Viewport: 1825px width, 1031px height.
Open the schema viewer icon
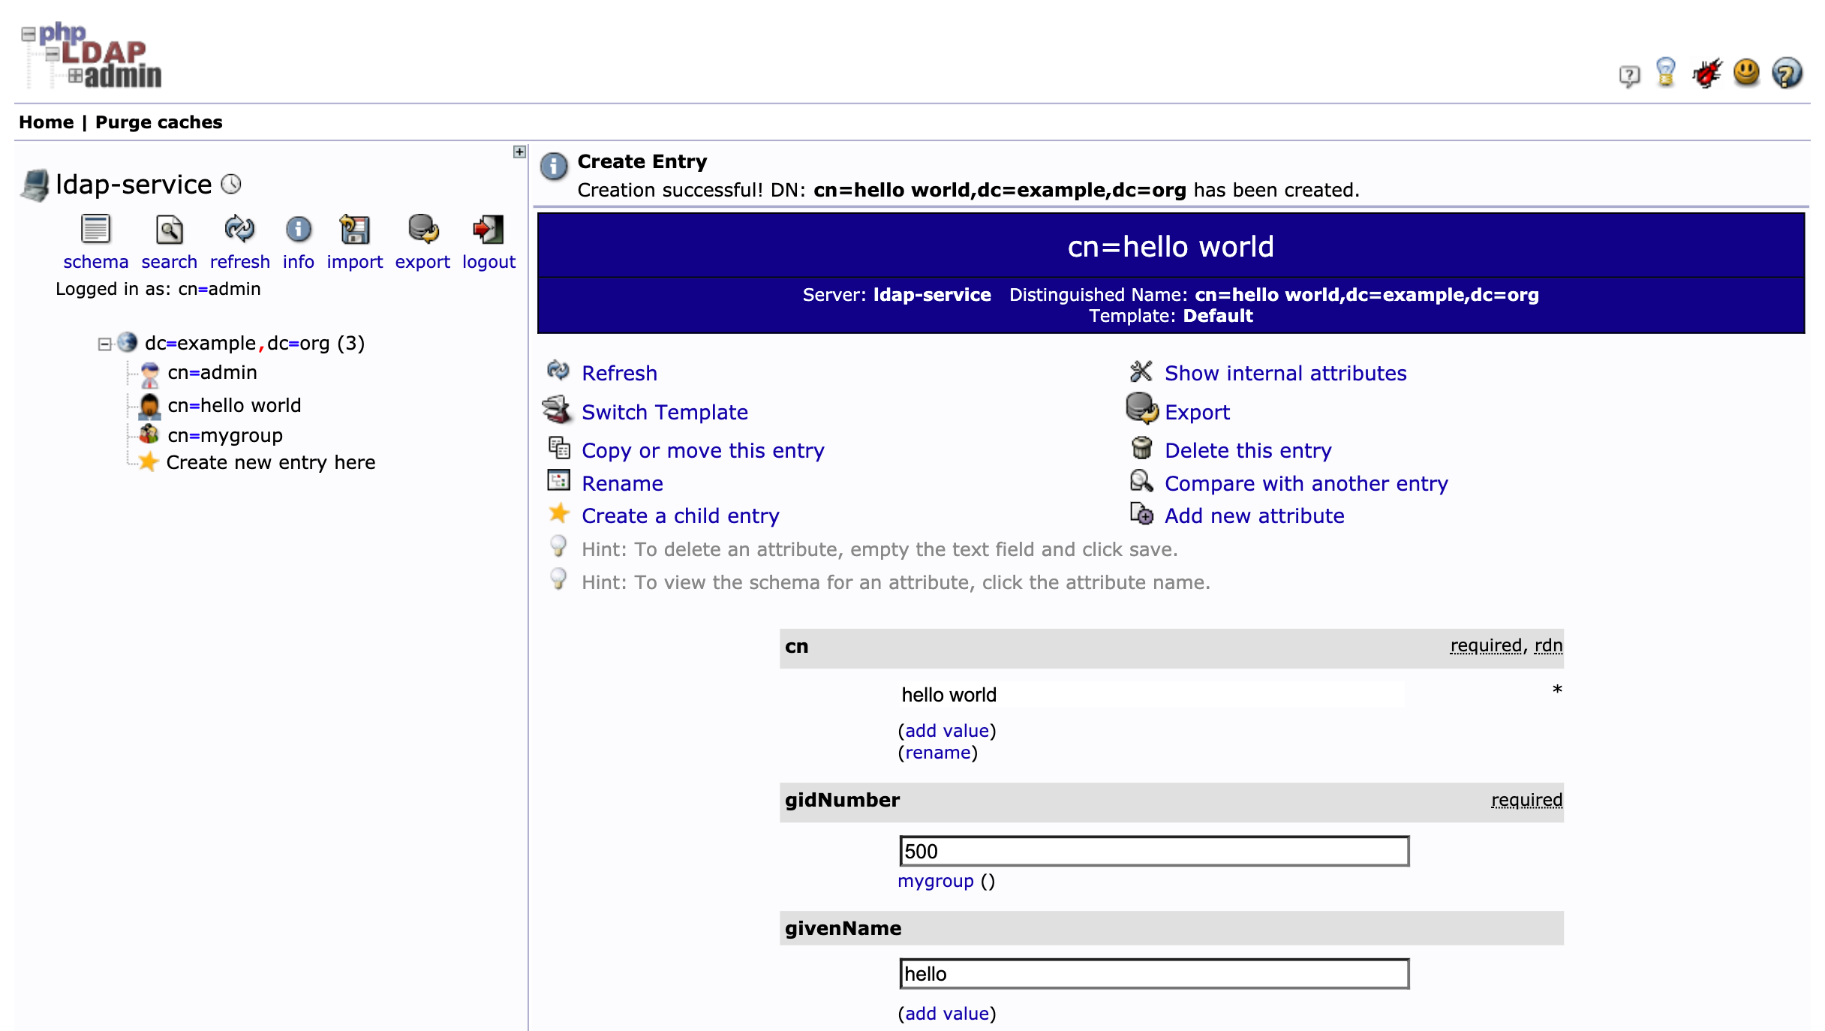click(95, 230)
